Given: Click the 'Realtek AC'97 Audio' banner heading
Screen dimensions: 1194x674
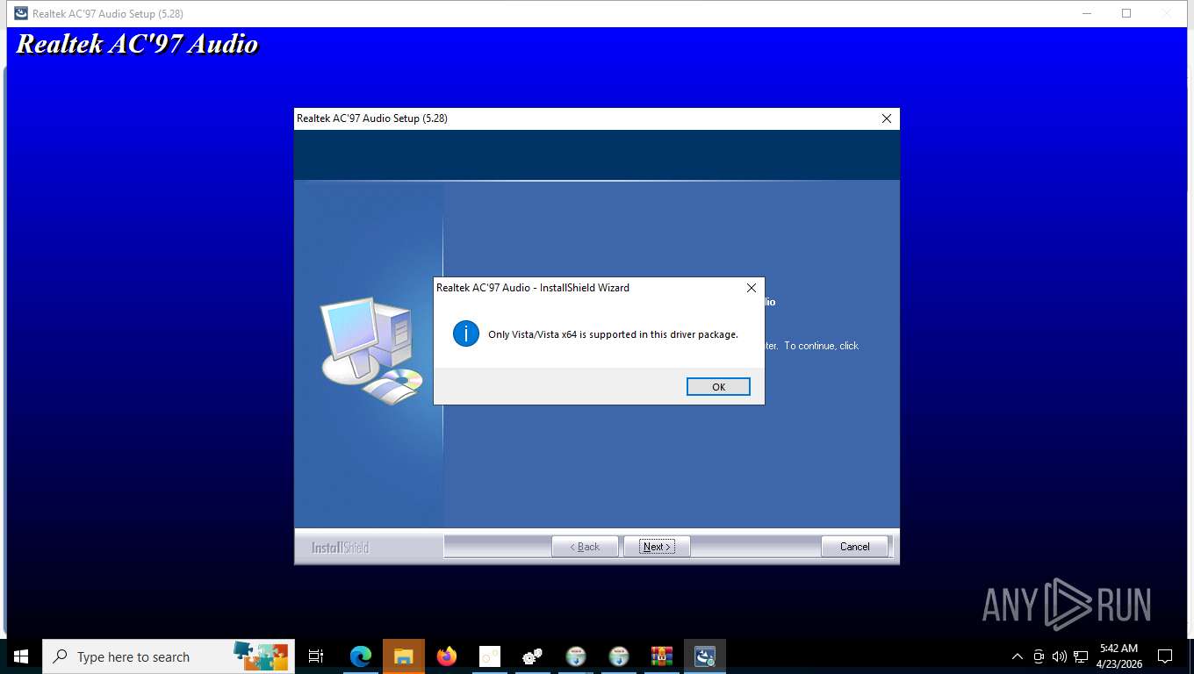Looking at the screenshot, I should (137, 44).
